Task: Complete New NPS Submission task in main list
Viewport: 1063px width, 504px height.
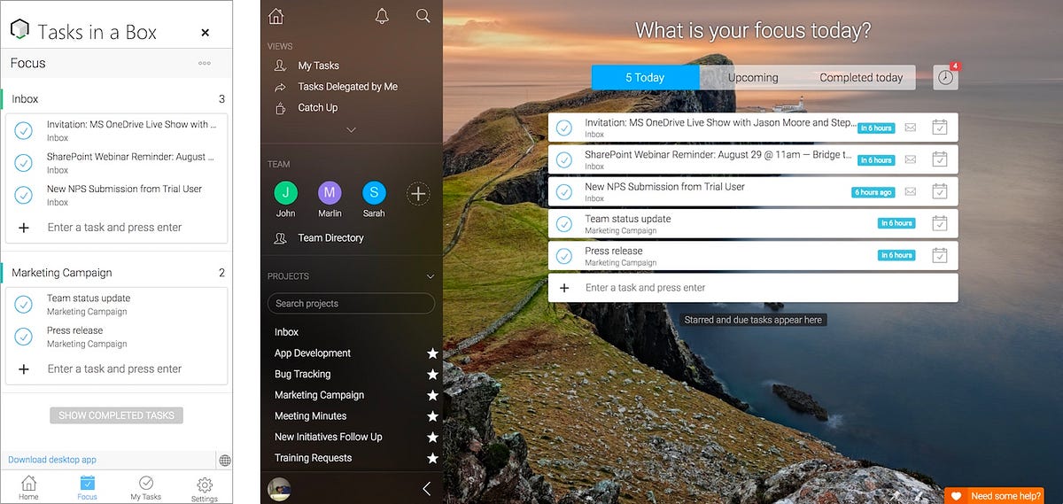Action: coord(564,191)
